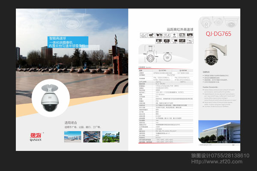The height and width of the screenshot is (171, 257).
Task: Open the factory building thumbnail
Action: (x=73, y=137)
